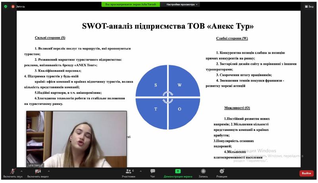The width and height of the screenshot is (318, 183).
Task: Click the green encryption shield icon
Action: 6,6
